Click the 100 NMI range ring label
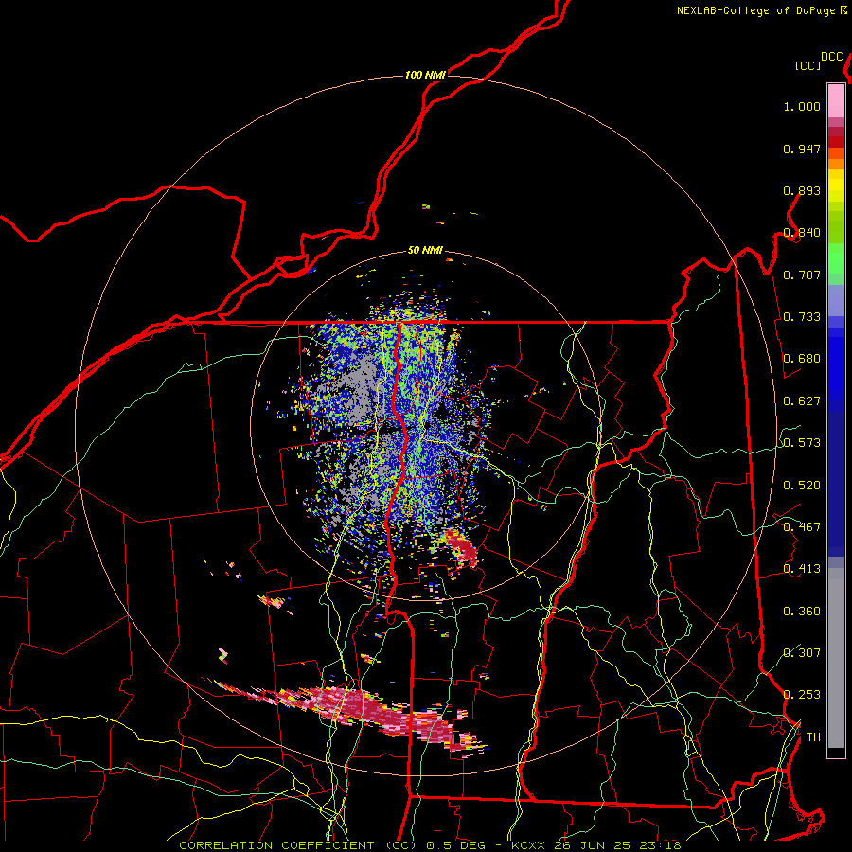The width and height of the screenshot is (852, 852). [425, 75]
